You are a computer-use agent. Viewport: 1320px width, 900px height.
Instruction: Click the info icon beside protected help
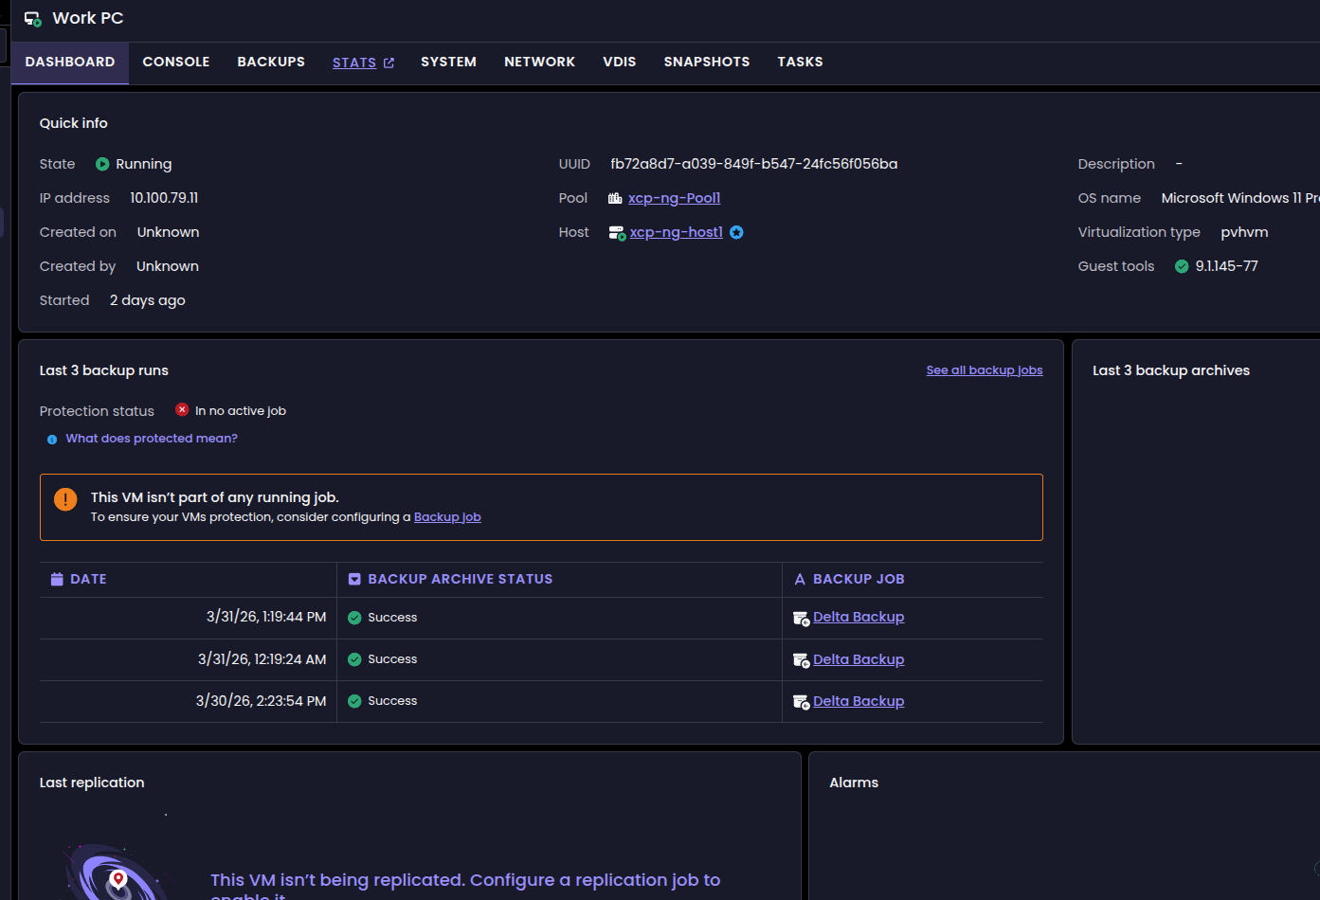point(52,440)
